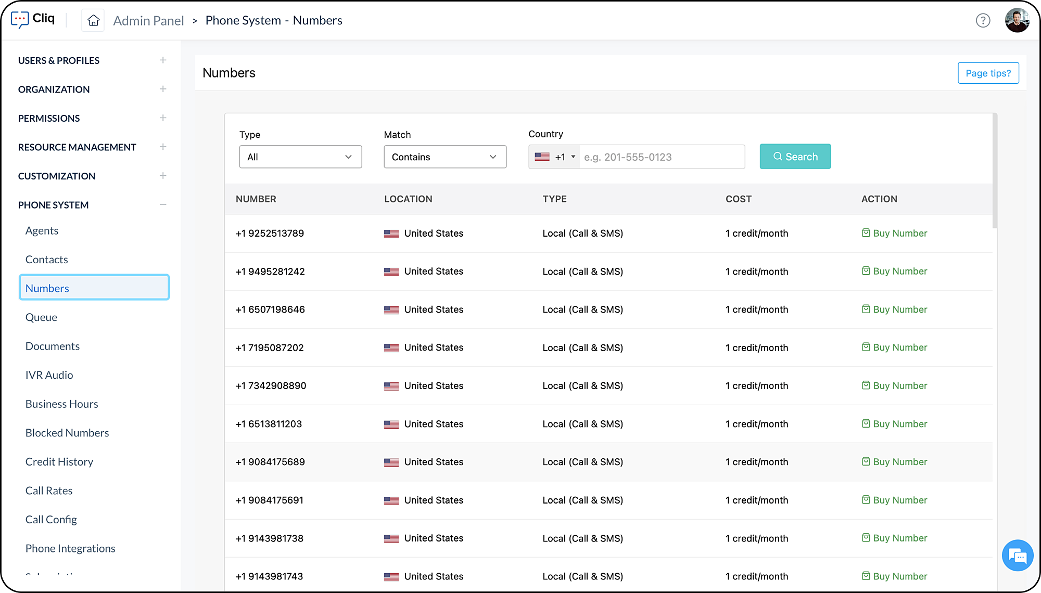Click the Page tips? button
Viewport: 1041px width, 593px height.
pyautogui.click(x=988, y=73)
